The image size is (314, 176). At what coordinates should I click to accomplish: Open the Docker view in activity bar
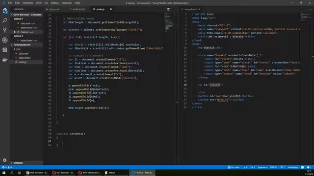(x=5, y=60)
